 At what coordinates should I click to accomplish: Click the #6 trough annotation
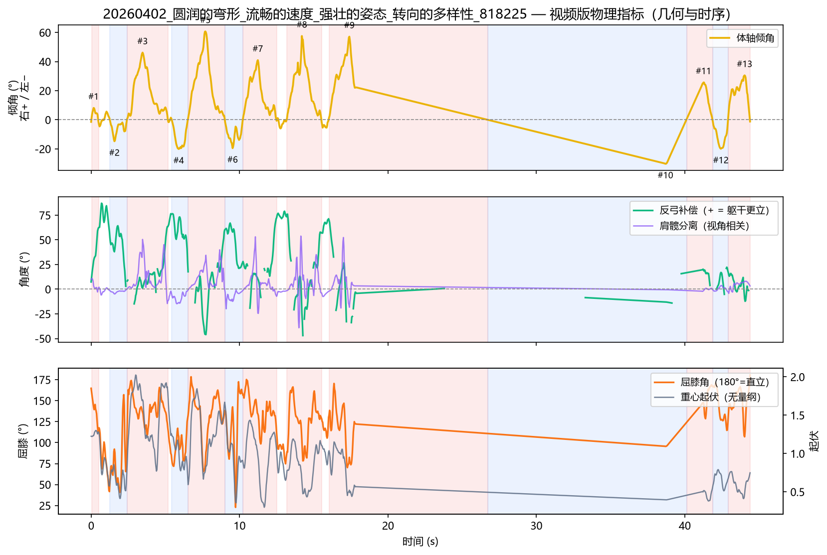pyautogui.click(x=232, y=160)
